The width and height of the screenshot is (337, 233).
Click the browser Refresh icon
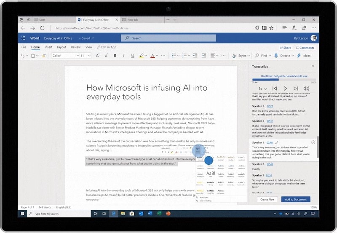coord(42,28)
